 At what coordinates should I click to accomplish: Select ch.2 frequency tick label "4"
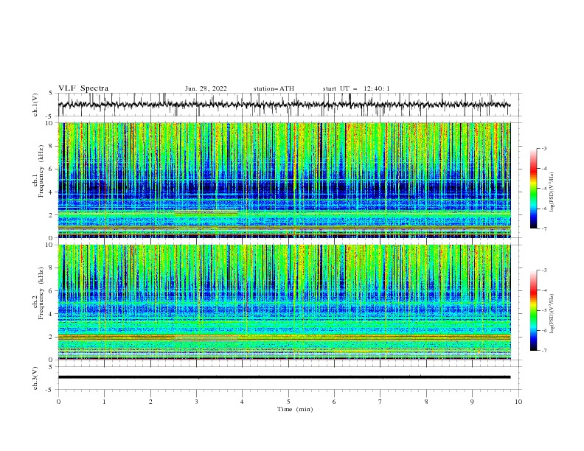pyautogui.click(x=51, y=314)
